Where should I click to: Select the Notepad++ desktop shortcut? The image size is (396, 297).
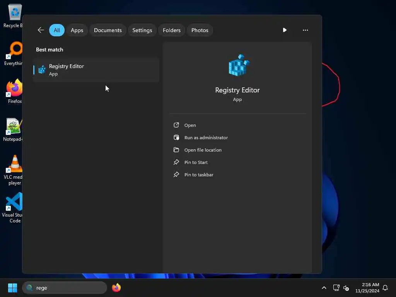point(13,130)
